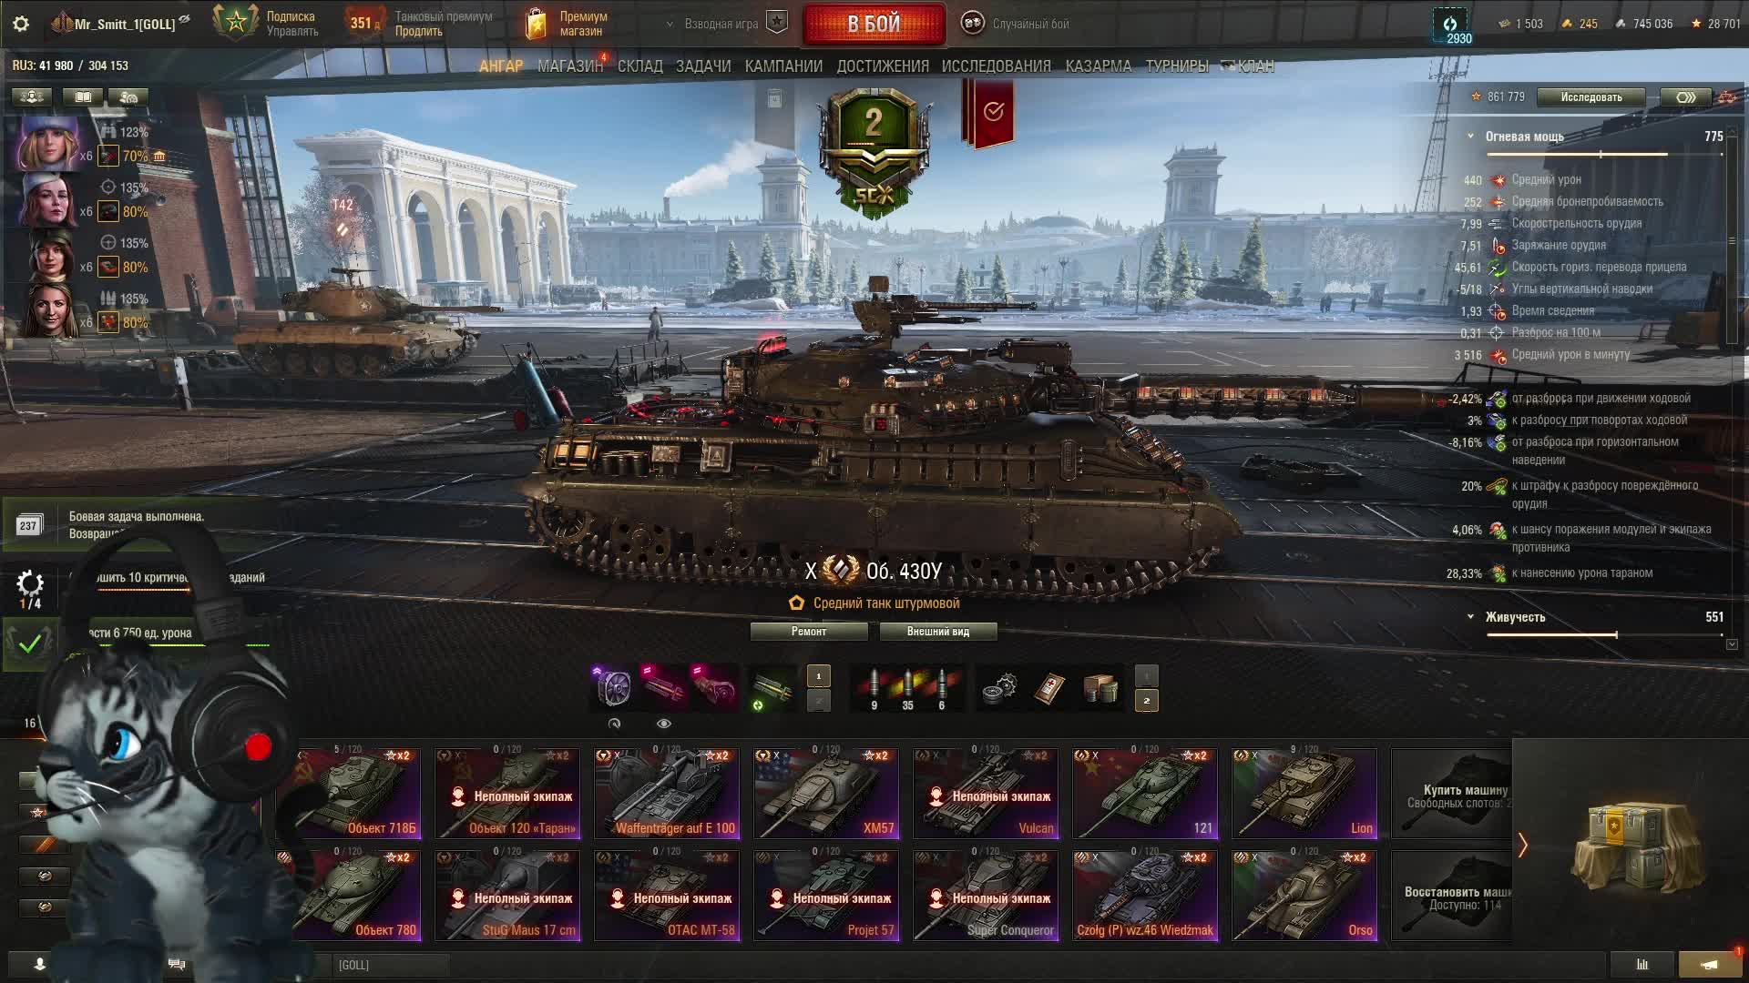
Task: Open the ИССЛЕДОВАНИЯ tab
Action: pos(996,66)
